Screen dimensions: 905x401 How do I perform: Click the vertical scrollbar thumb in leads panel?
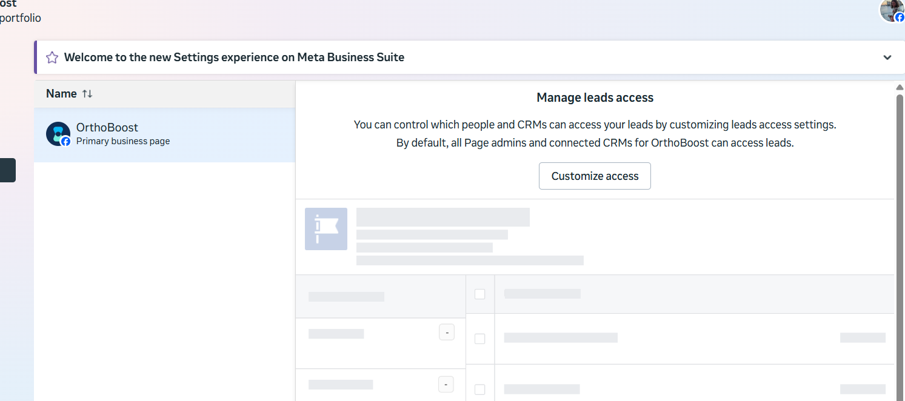[900, 242]
